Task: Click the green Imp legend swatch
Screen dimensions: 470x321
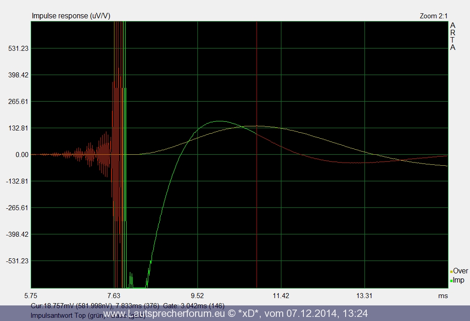Action: pos(451,281)
